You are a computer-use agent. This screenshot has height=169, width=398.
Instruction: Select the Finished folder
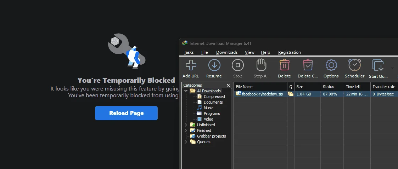click(204, 130)
